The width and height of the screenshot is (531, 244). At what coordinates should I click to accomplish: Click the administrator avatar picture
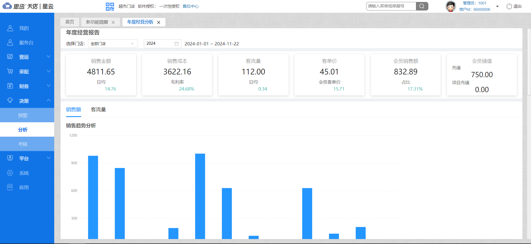click(x=451, y=6)
